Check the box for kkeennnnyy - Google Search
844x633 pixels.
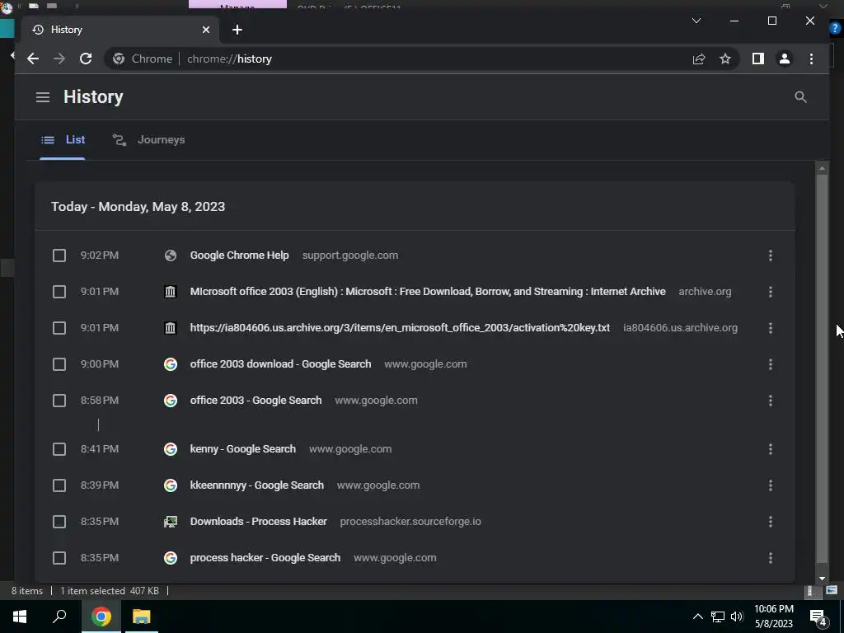[59, 485]
